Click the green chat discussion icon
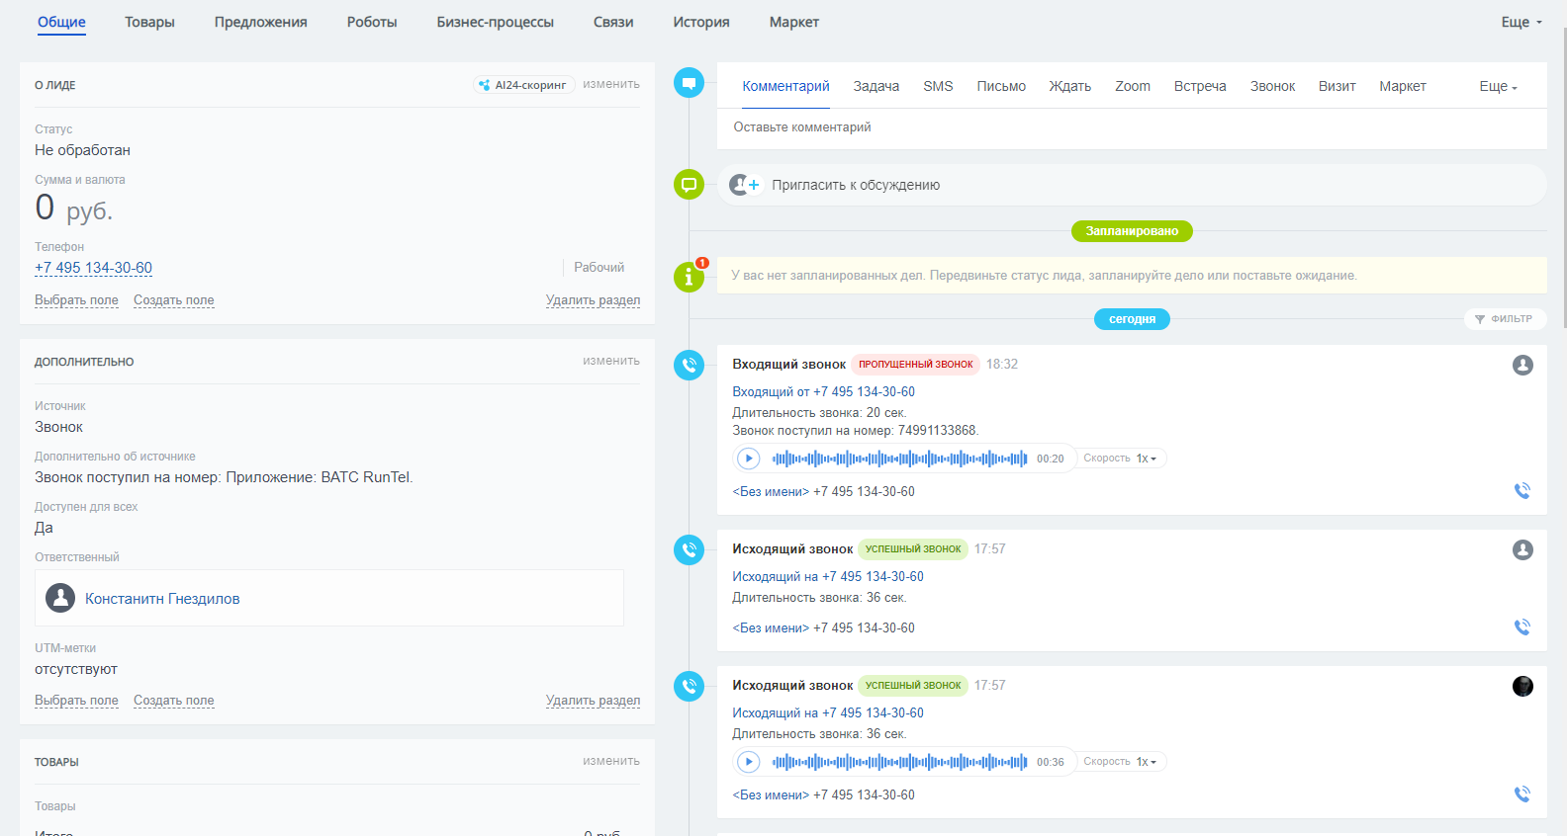The width and height of the screenshot is (1567, 836). click(689, 184)
